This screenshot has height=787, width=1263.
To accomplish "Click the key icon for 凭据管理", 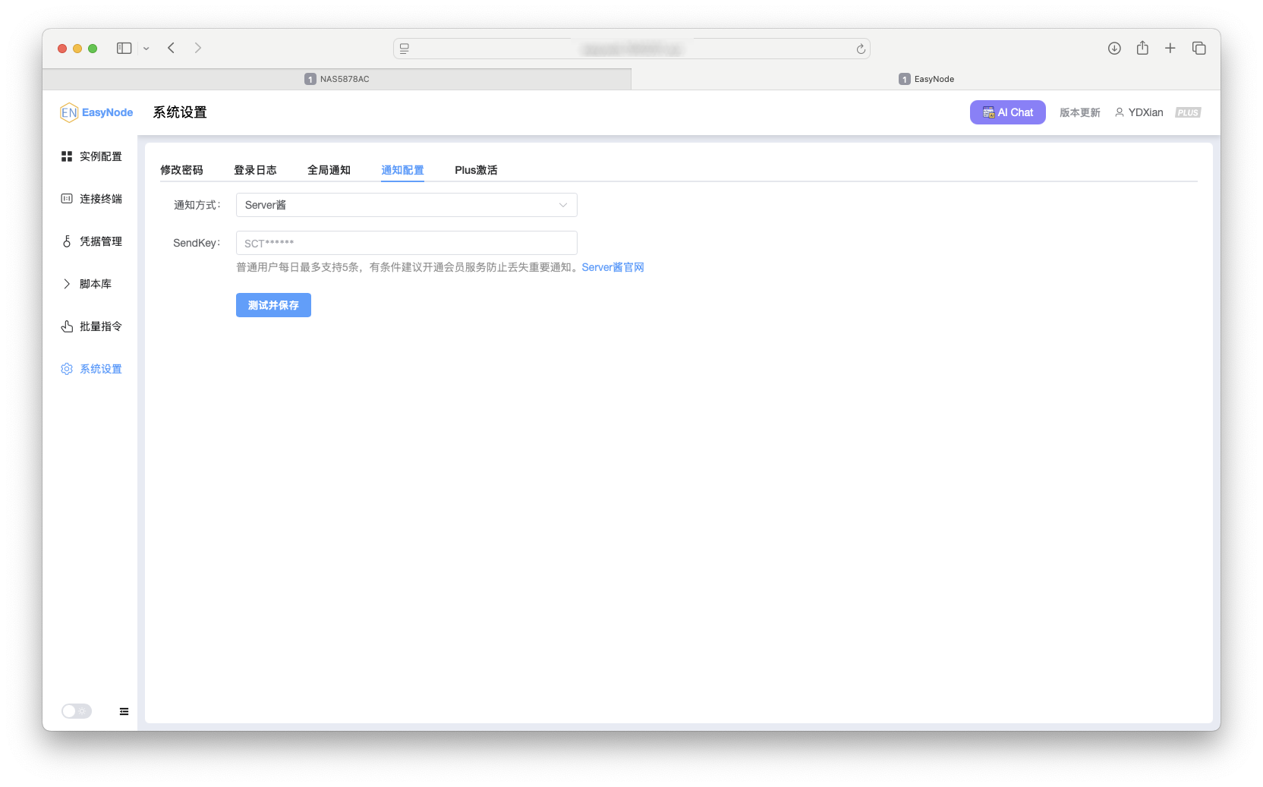I will tap(66, 241).
